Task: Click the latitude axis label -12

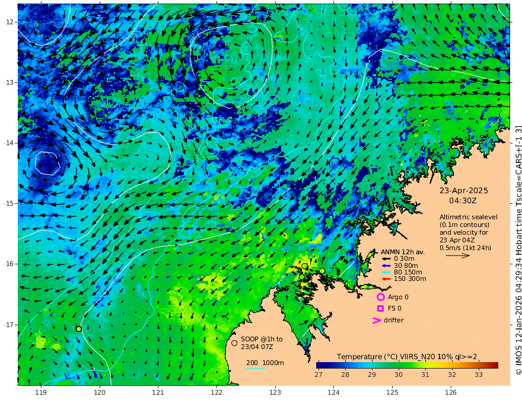Action: pyautogui.click(x=9, y=22)
